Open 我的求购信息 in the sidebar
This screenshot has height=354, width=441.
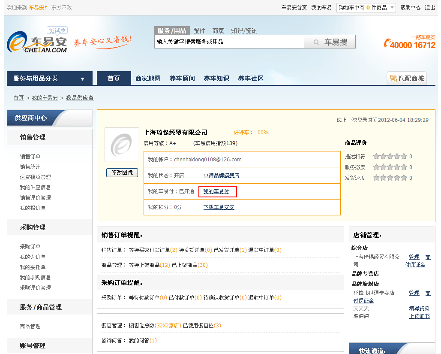point(35,277)
